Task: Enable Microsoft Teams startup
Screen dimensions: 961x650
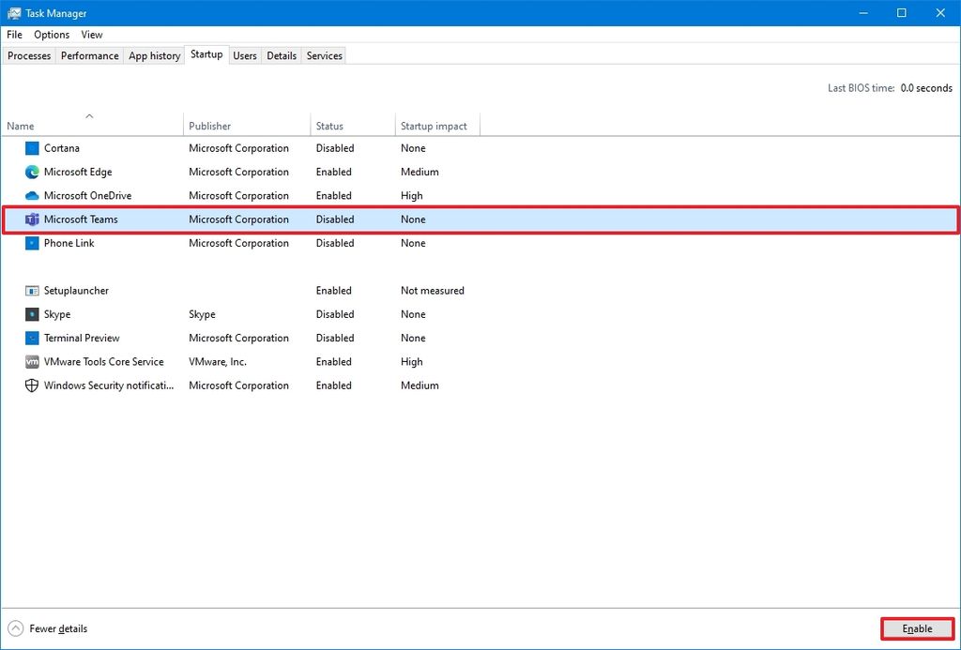Action: pyautogui.click(x=917, y=628)
